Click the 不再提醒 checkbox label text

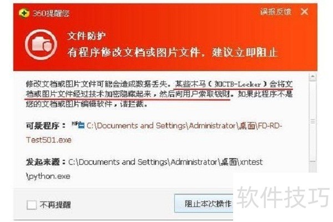pos(55,205)
